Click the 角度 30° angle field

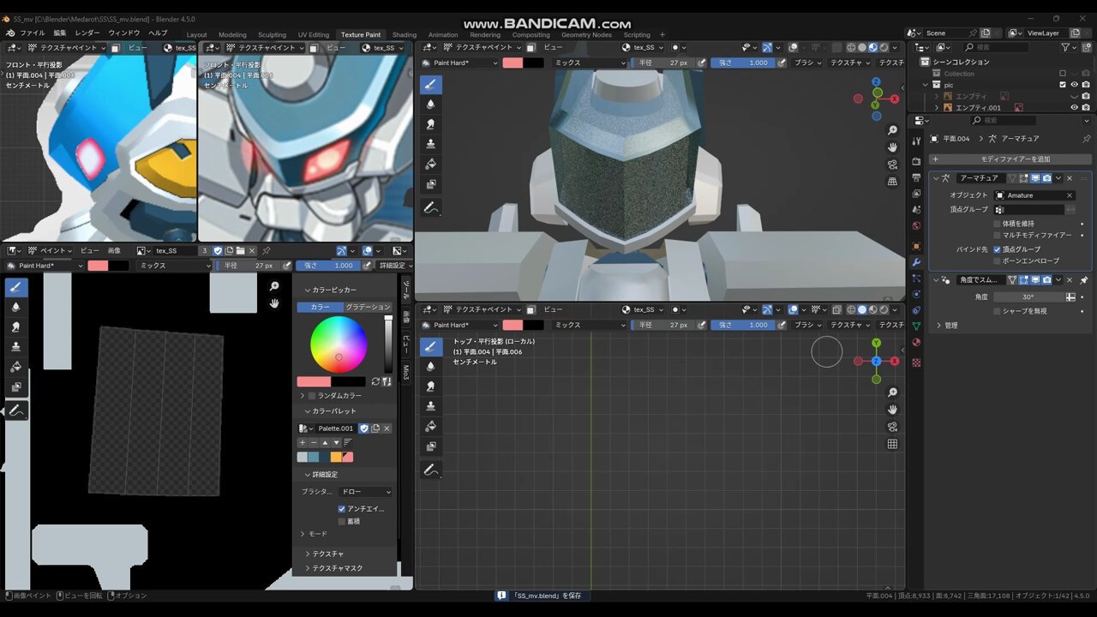[x=1028, y=297]
